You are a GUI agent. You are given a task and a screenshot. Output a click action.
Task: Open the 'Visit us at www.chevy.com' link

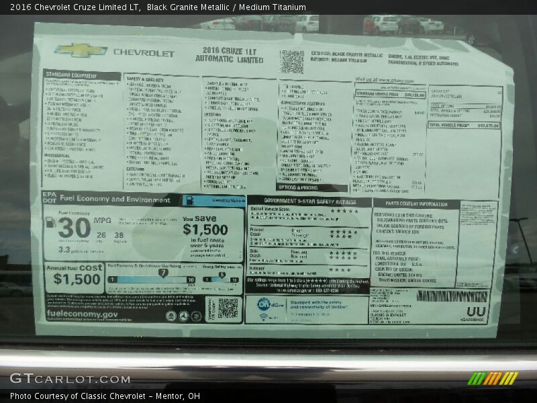385,80
